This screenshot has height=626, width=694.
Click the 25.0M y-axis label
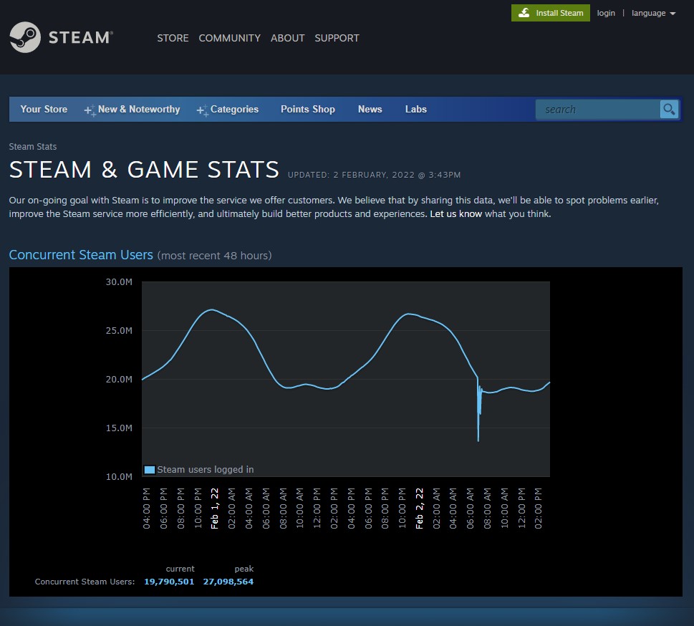119,331
